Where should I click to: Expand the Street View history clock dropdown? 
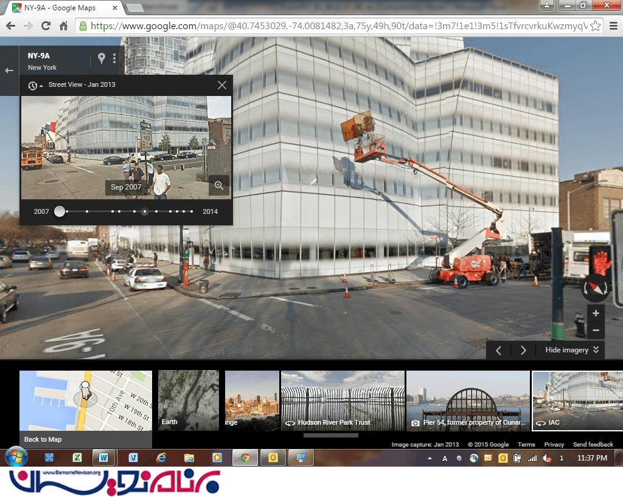pyautogui.click(x=35, y=86)
